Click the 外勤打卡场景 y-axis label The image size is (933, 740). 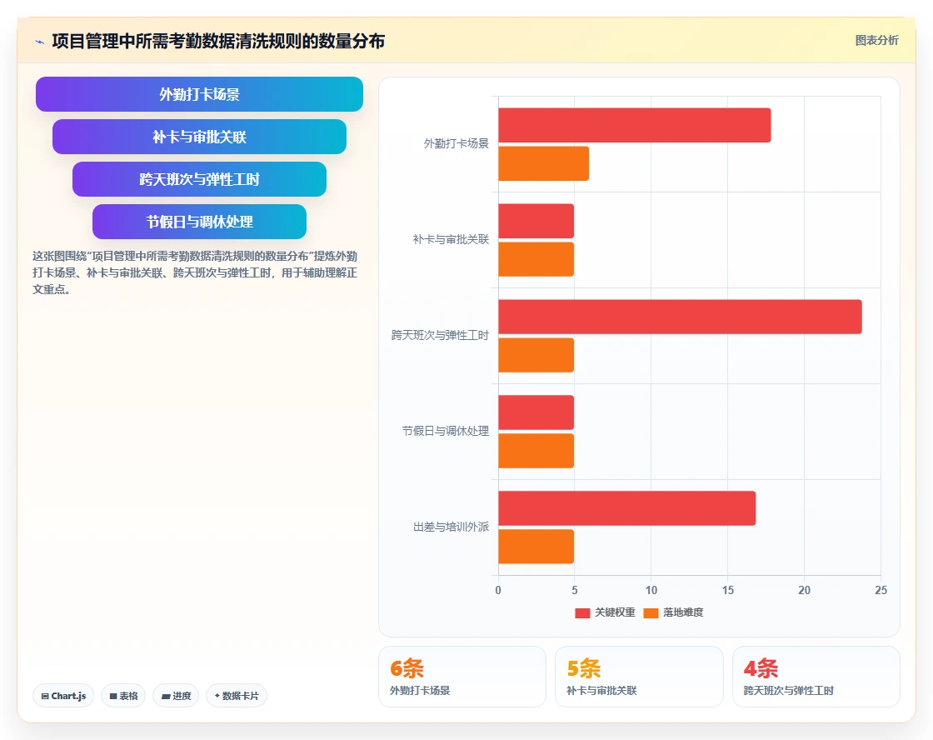tap(457, 143)
